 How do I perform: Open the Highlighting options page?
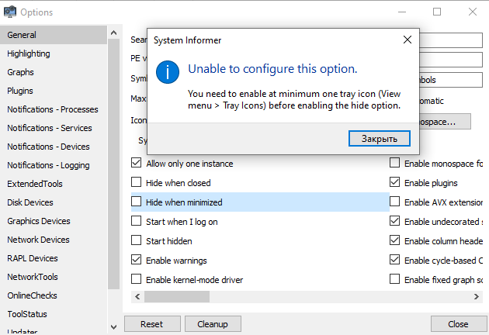pos(54,54)
